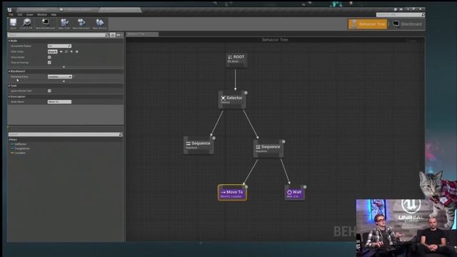Click the blackboard keys search magnifier icon
This screenshot has width=457, height=257.
[x=121, y=134]
